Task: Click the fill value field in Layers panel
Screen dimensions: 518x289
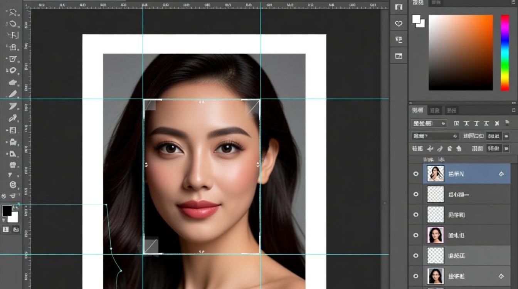Action: (494, 148)
